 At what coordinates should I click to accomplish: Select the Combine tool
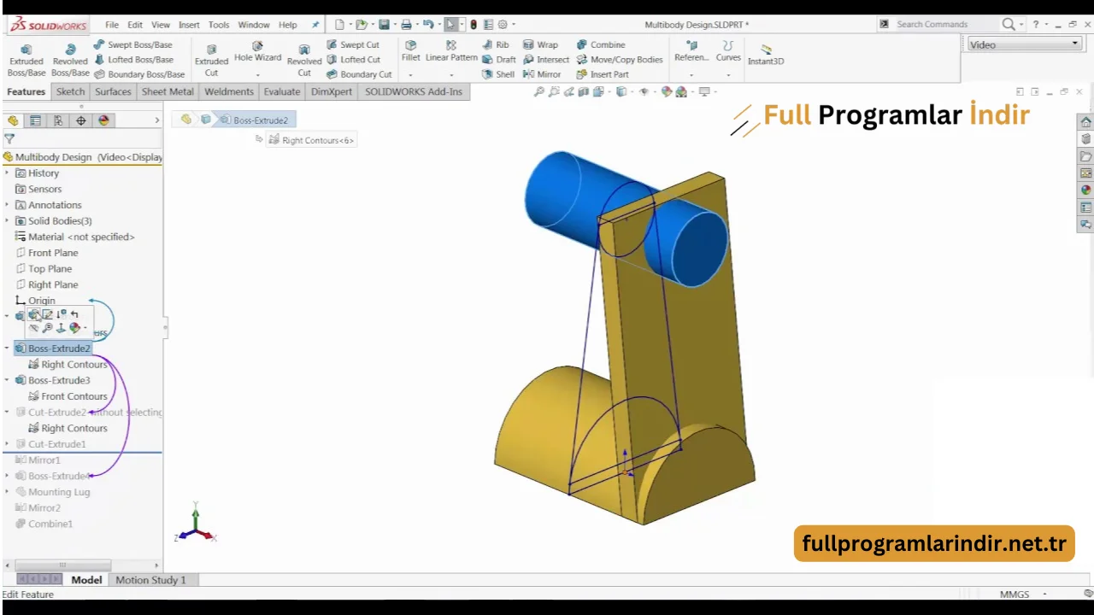coord(601,44)
